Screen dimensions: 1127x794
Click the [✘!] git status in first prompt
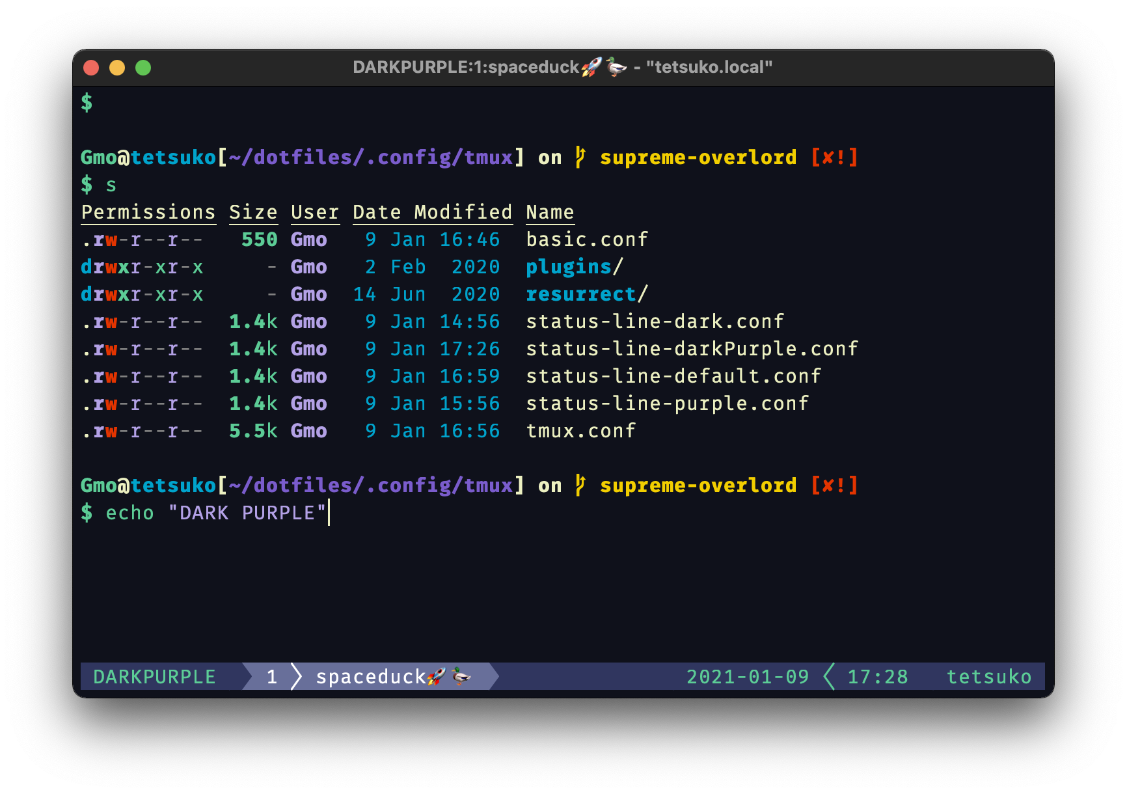[834, 157]
